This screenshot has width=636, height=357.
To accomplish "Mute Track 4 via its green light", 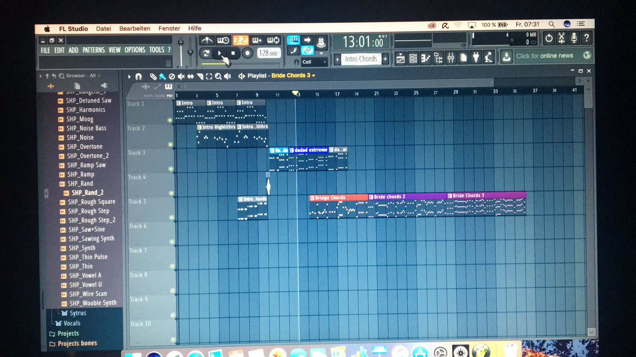I will tap(171, 193).
